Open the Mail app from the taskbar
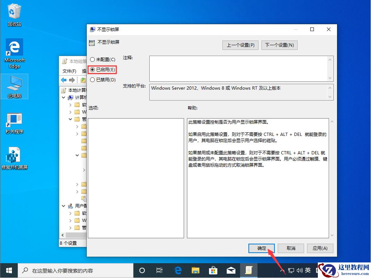This screenshot has height=278, width=371. coord(231,270)
